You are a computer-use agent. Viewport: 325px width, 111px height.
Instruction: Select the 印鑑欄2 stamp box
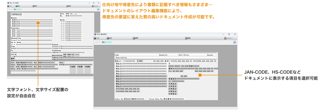[x=81, y=70]
